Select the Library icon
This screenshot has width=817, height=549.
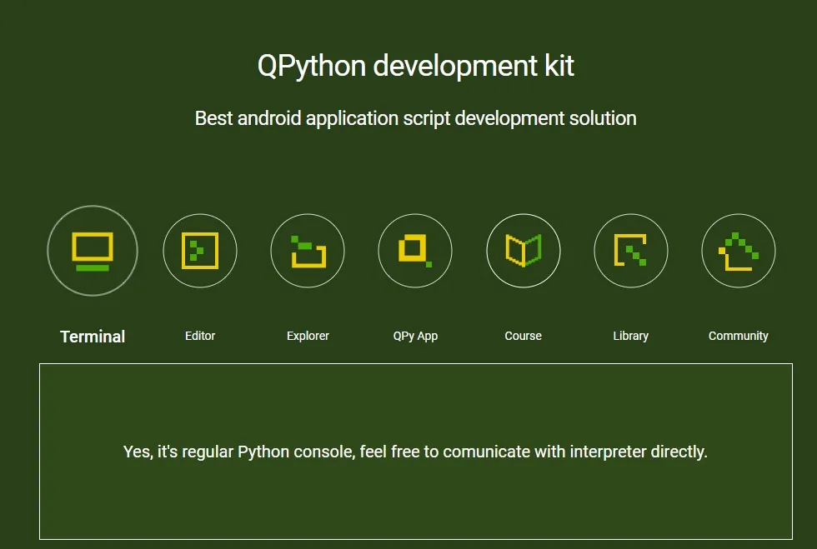point(631,251)
